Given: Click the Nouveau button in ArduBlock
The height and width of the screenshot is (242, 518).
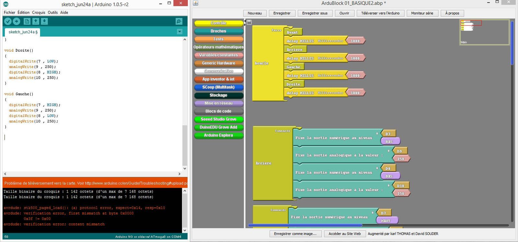Looking at the screenshot, I should click(x=255, y=13).
